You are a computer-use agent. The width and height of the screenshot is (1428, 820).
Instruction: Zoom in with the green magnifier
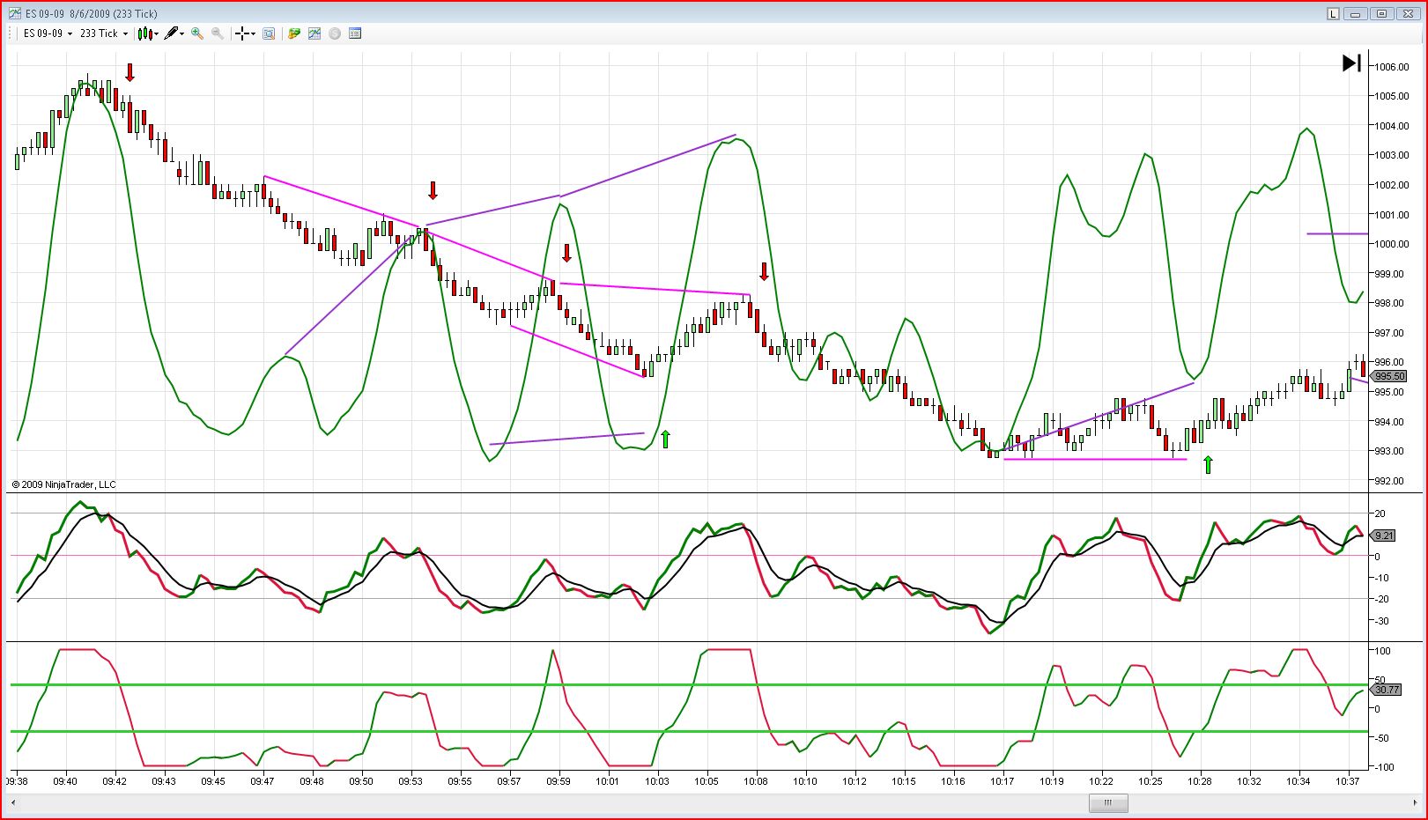click(197, 33)
